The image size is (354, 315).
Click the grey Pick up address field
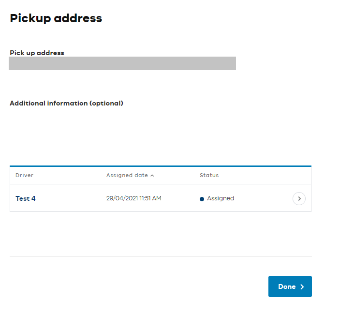point(122,63)
